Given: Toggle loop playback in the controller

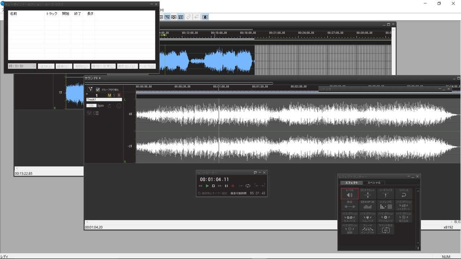Looking at the screenshot, I should tap(248, 186).
